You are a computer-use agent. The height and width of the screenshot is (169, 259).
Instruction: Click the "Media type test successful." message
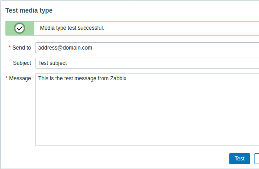pyautogui.click(x=72, y=28)
